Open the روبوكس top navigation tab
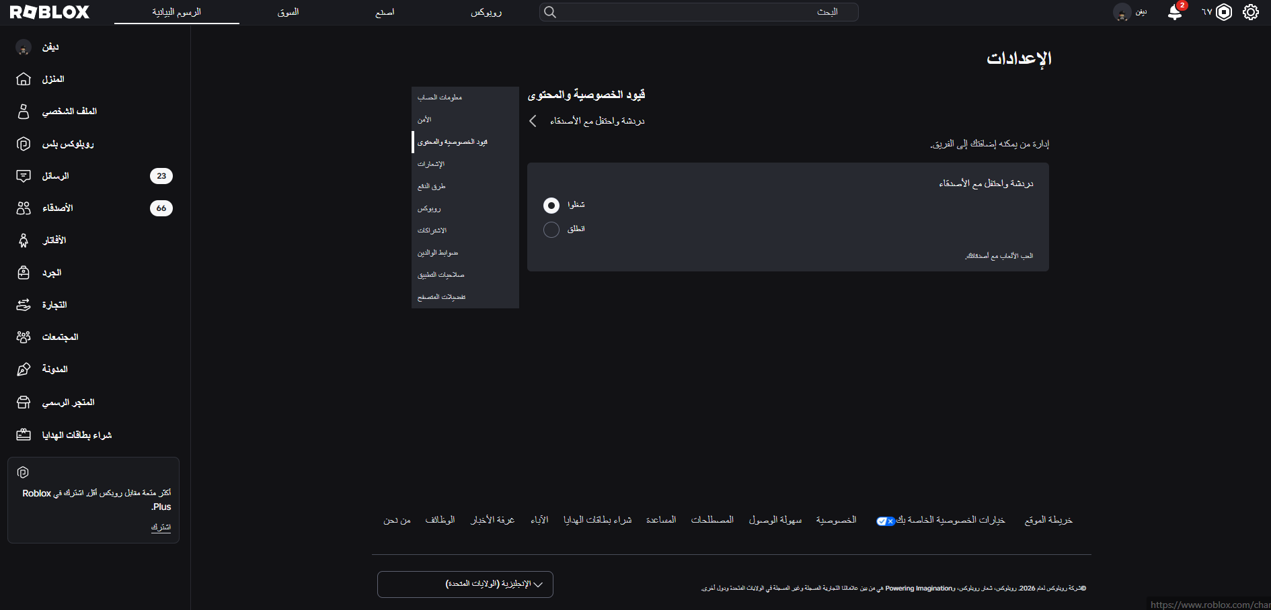The width and height of the screenshot is (1271, 610). pyautogui.click(x=486, y=12)
